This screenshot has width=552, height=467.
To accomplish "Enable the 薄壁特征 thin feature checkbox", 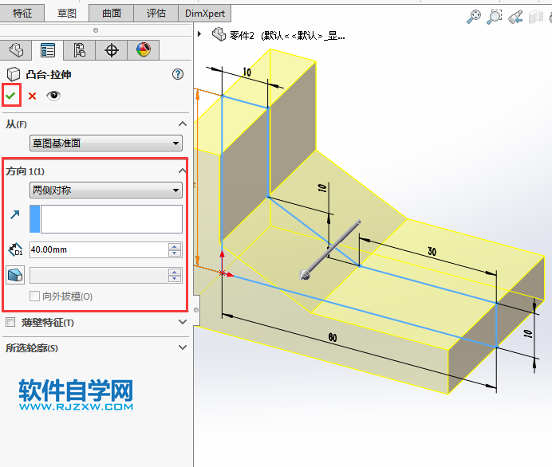I will pos(10,323).
